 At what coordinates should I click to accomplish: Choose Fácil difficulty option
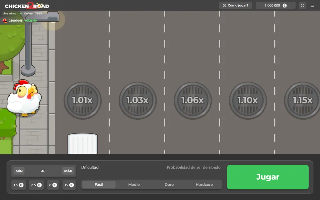99,184
